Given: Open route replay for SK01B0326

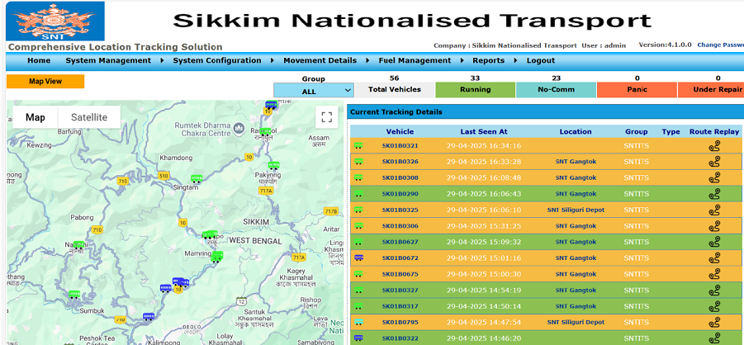Looking at the screenshot, I should [714, 162].
